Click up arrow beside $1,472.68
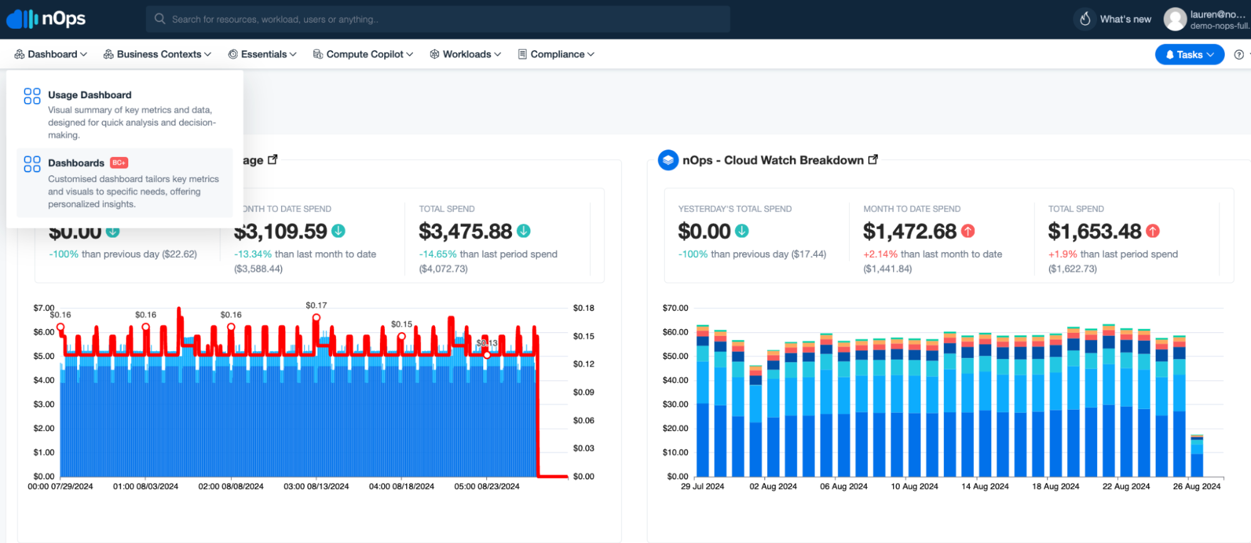The image size is (1251, 543). (x=968, y=231)
